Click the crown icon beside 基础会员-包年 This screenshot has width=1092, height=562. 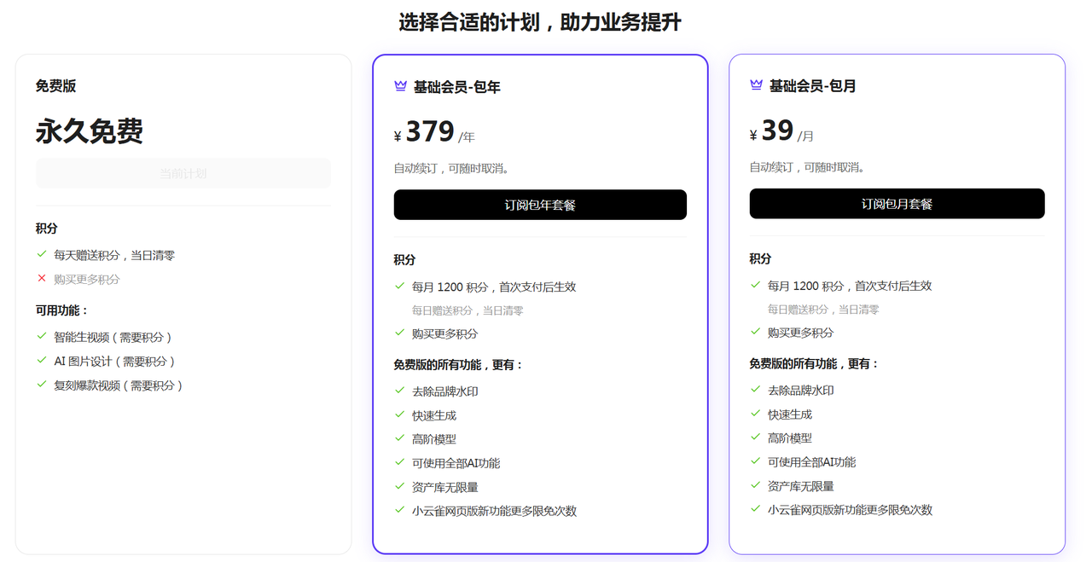(400, 86)
